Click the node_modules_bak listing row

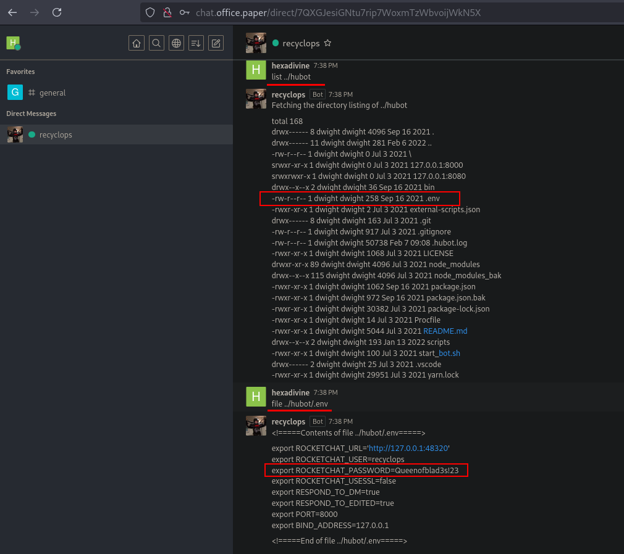[386, 275]
